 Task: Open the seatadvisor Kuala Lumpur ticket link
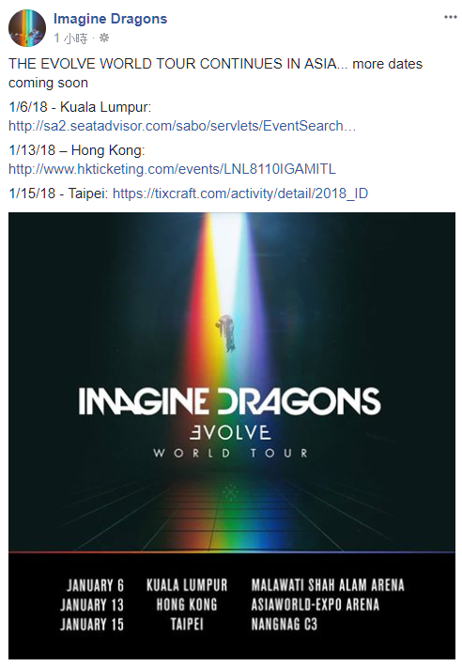tap(182, 126)
